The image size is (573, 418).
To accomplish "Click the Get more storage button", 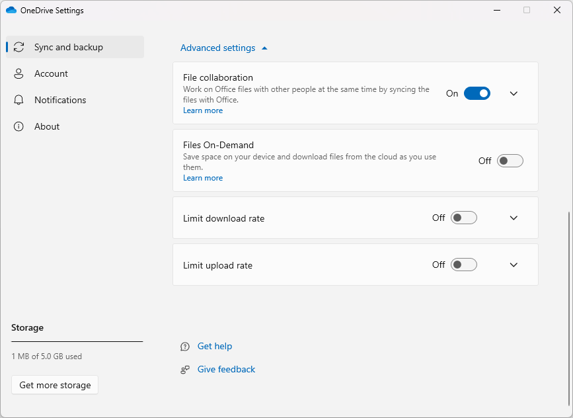I will coord(55,385).
